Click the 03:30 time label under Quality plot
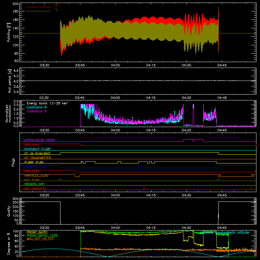This screenshot has height=260, width=260. tap(44, 228)
